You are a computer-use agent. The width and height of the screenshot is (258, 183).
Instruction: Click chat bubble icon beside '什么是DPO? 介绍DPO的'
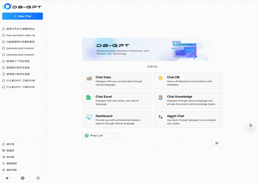coord(3,87)
